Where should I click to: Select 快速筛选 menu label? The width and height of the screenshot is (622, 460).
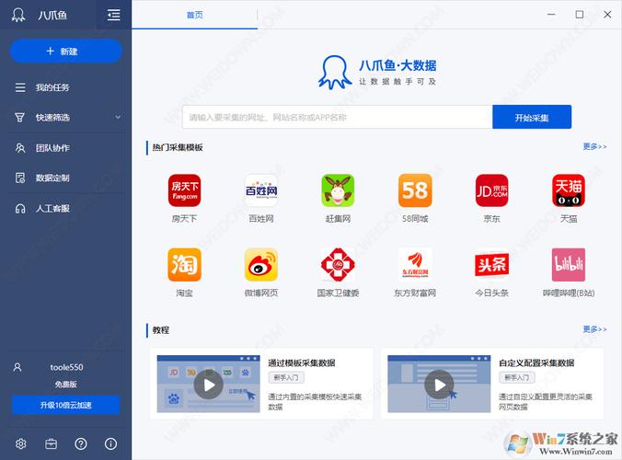[x=52, y=118]
